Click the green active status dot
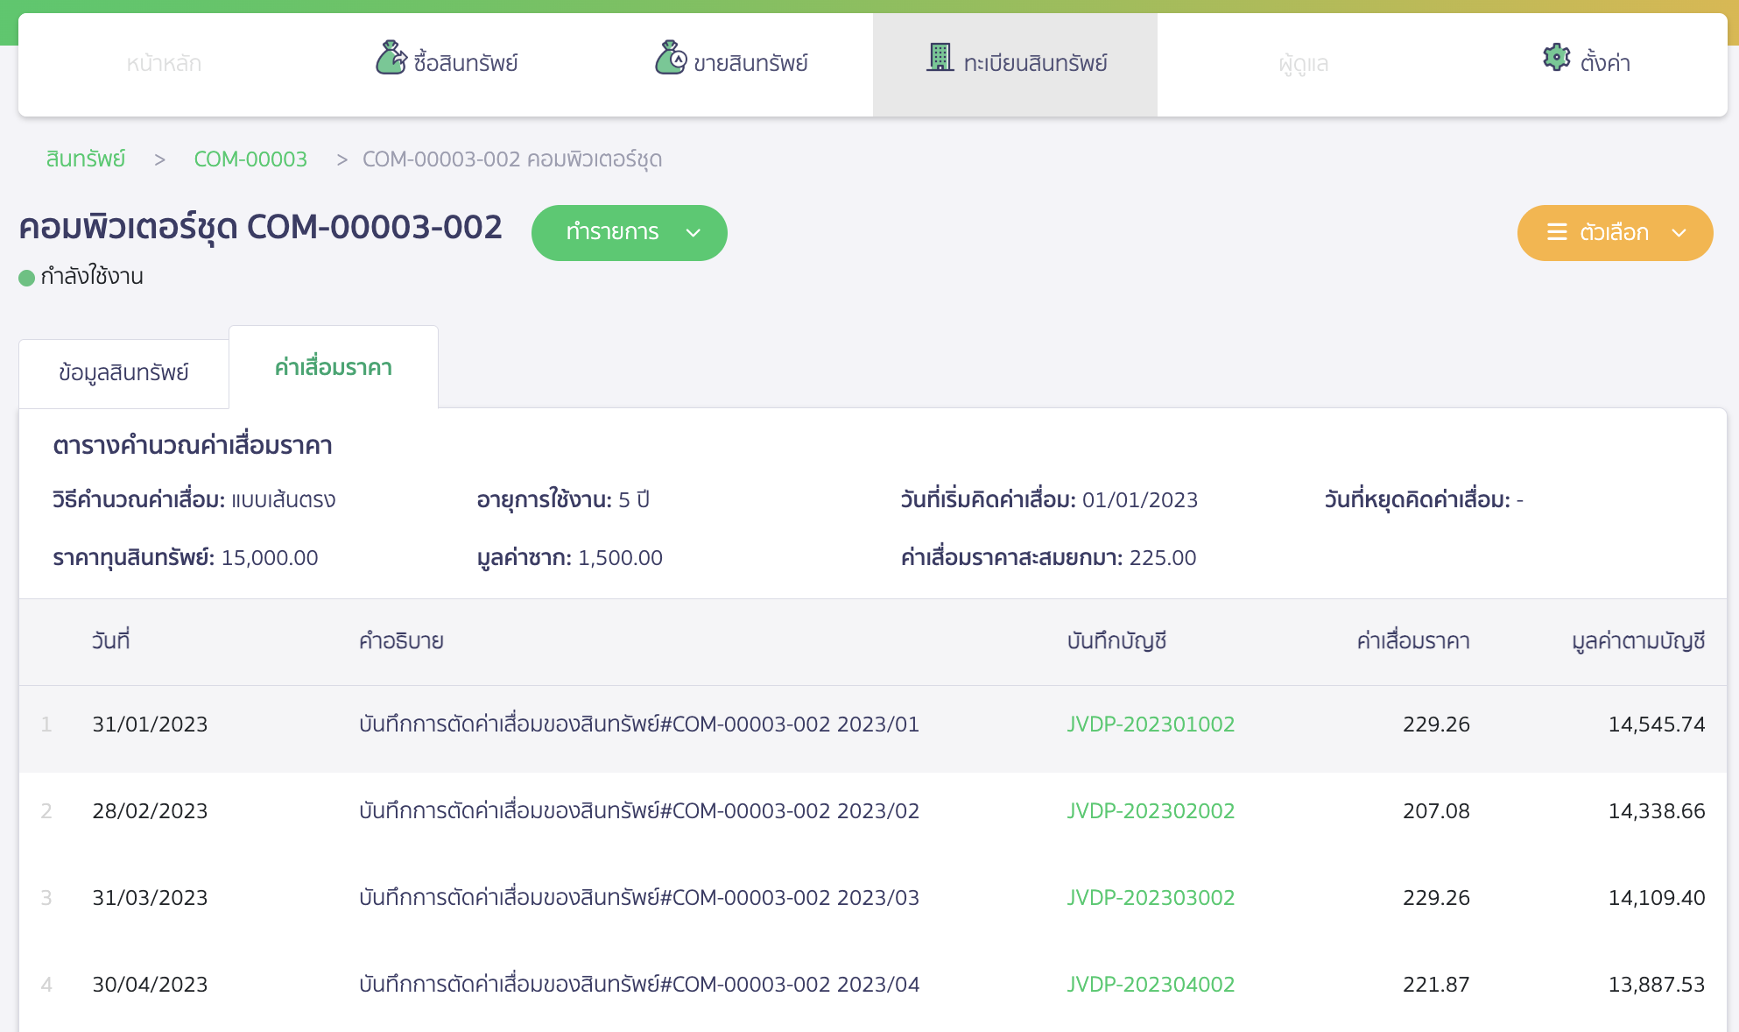This screenshot has height=1032, width=1739. pyautogui.click(x=27, y=279)
